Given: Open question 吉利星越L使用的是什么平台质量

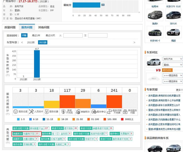Looking at the screenshot, I should pyautogui.click(x=164, y=100).
